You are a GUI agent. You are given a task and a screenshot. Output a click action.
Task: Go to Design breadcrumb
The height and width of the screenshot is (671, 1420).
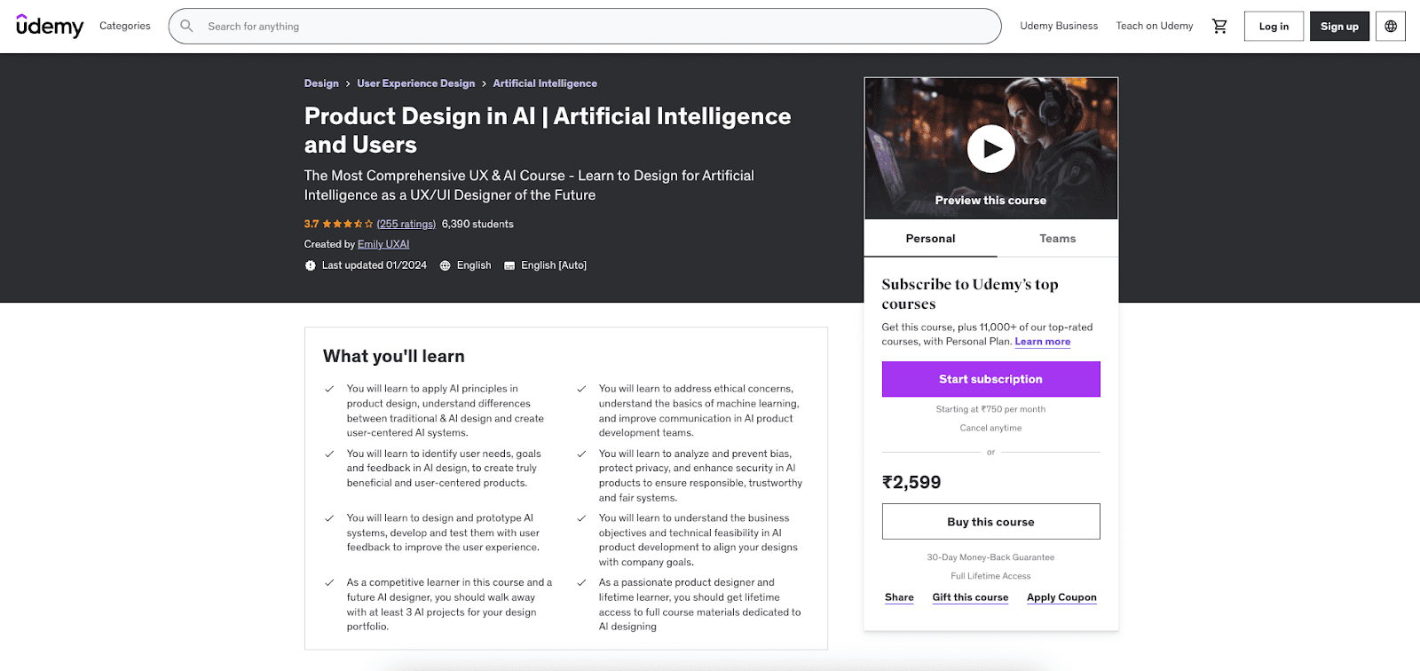point(321,83)
